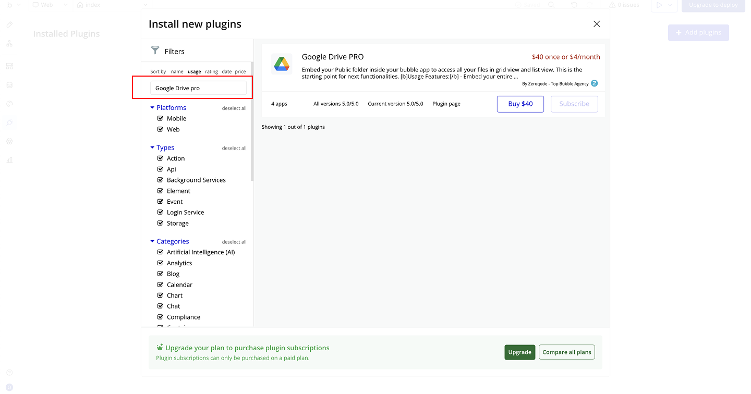Open the Plugin page link

tap(446, 104)
